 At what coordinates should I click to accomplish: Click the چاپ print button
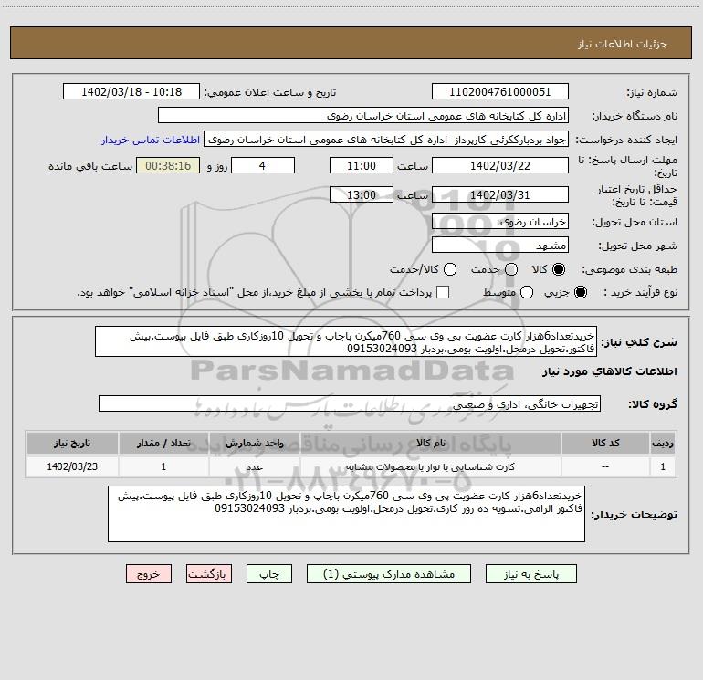point(269,574)
